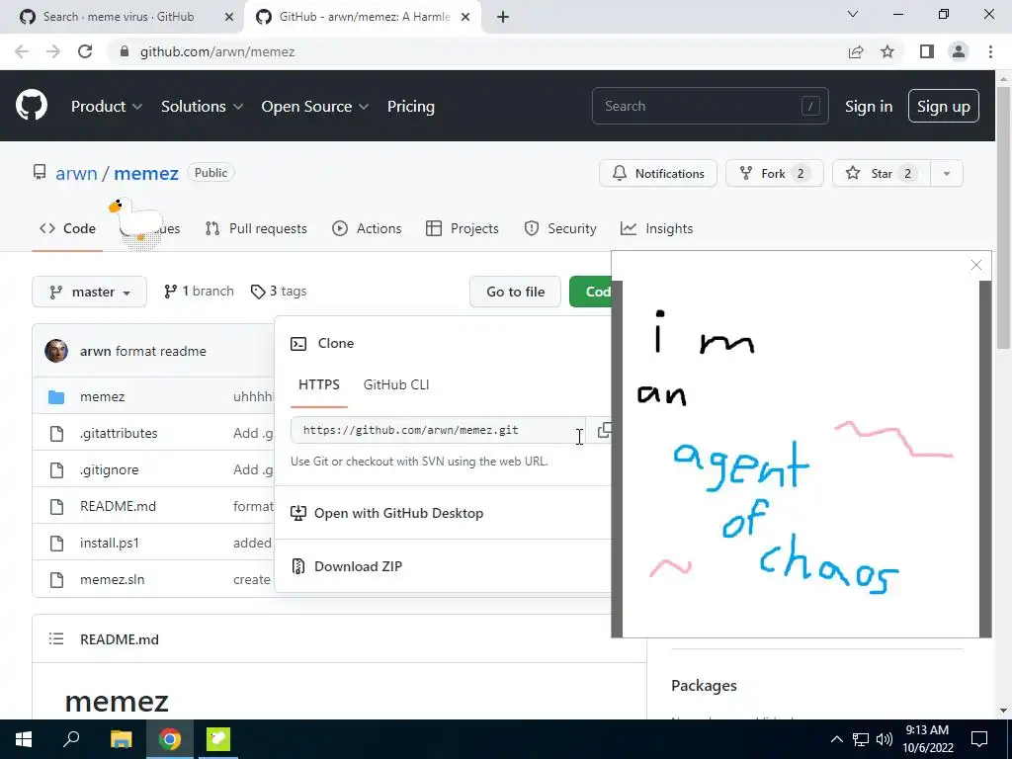Open the Insights tab
The image size is (1012, 759).
point(656,228)
